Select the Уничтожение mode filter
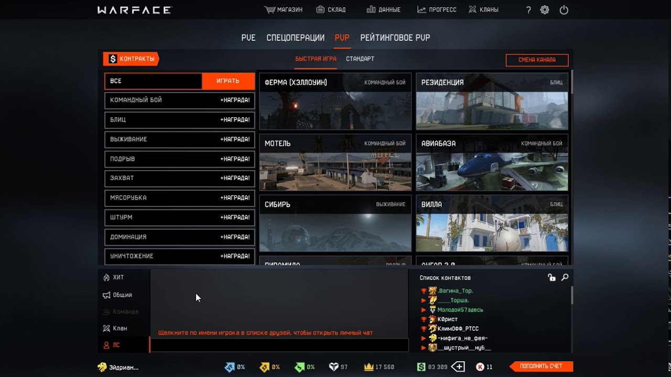Image resolution: width=671 pixels, height=377 pixels. [x=180, y=256]
